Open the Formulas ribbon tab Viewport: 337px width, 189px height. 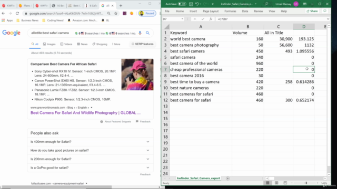tap(230, 11)
